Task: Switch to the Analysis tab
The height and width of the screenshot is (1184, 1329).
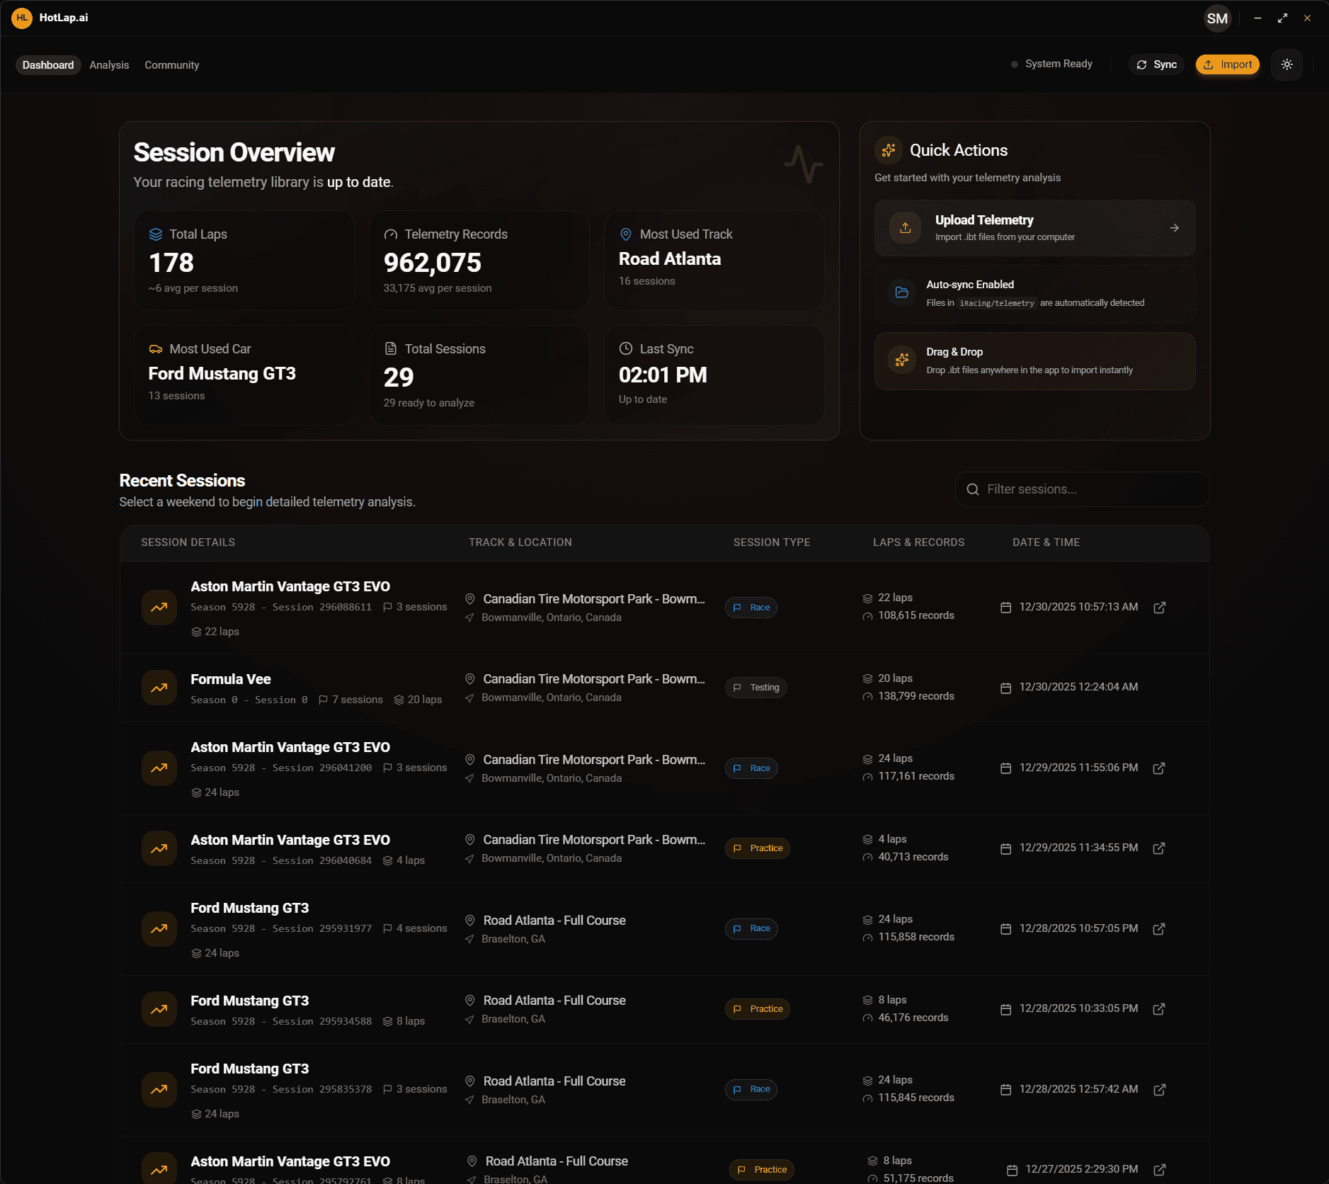Action: (x=108, y=64)
